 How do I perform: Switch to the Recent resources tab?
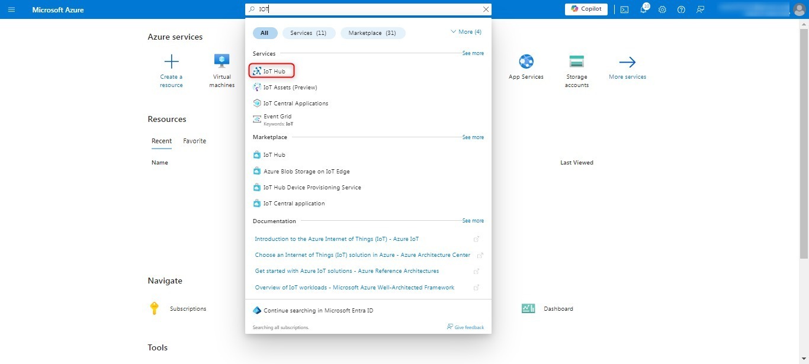(162, 141)
